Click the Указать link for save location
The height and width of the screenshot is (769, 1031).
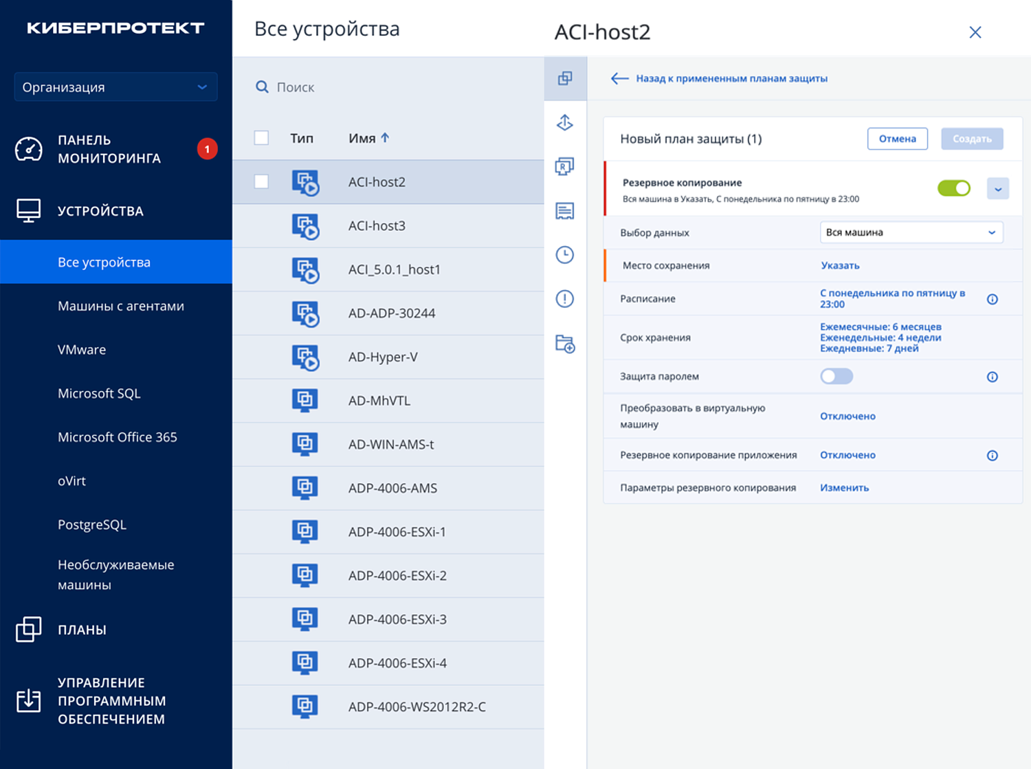tap(840, 265)
